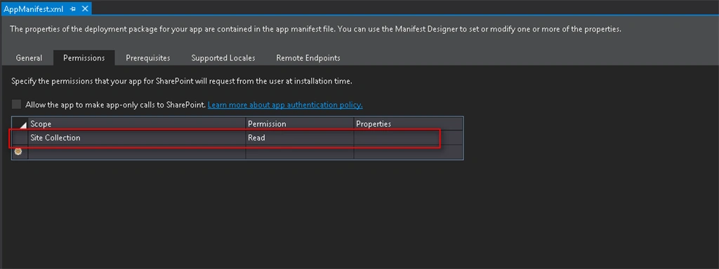Viewport: 719px width, 269px height.
Task: Click Properties cell of Site Collection row
Action: (408, 138)
